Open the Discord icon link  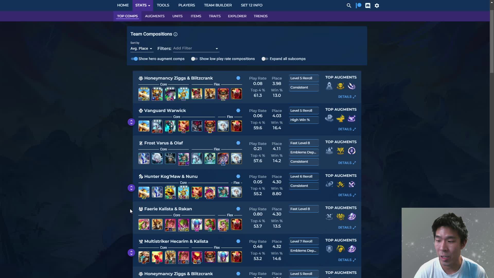tap(368, 5)
